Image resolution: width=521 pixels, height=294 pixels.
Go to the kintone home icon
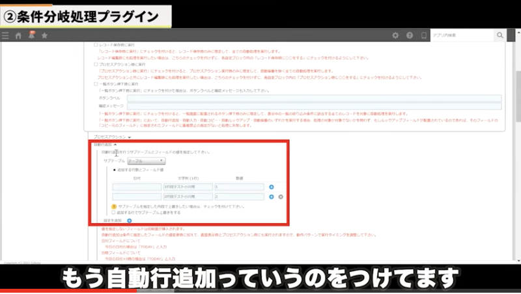click(x=18, y=35)
